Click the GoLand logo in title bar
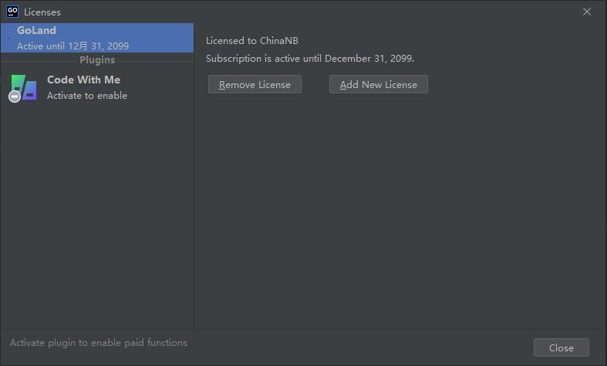Screen dimensions: 607x366 [12, 12]
